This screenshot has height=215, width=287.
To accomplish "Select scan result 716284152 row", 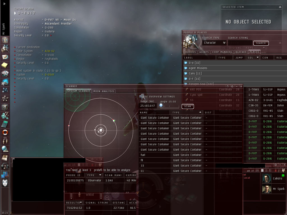I will point(101,208).
